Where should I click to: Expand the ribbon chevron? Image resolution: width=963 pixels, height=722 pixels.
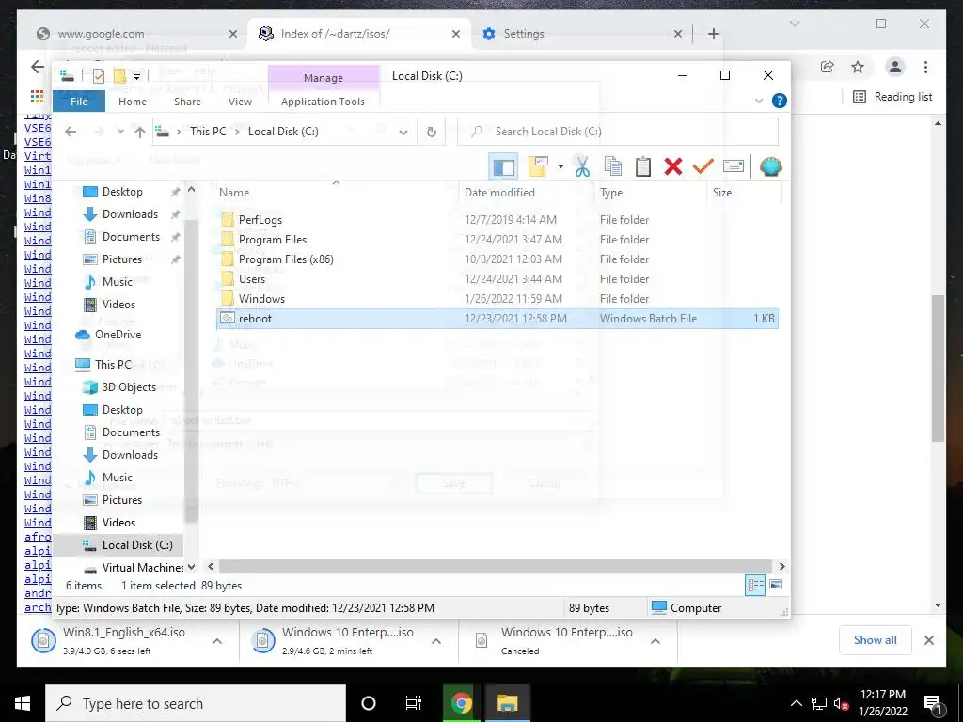click(x=759, y=101)
